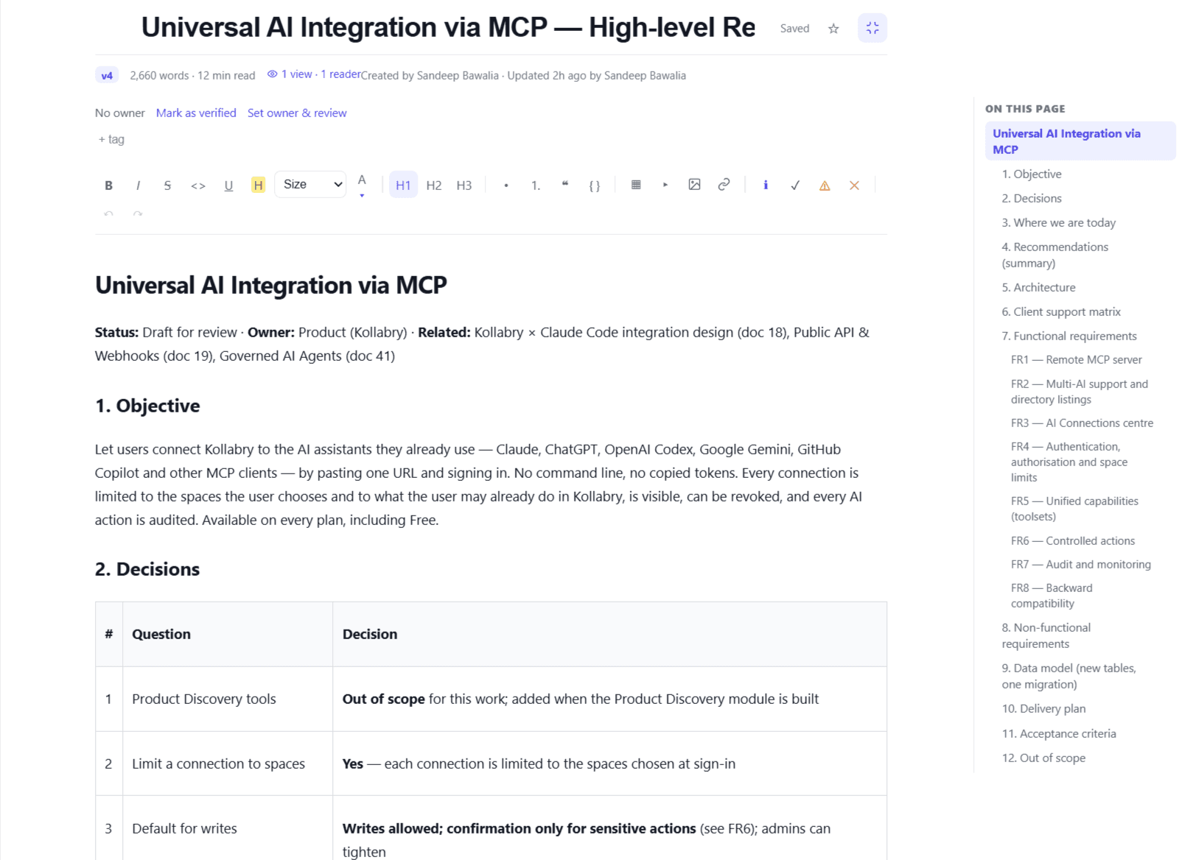Insert an info callout
Viewport: 1179px width, 860px height.
(766, 186)
